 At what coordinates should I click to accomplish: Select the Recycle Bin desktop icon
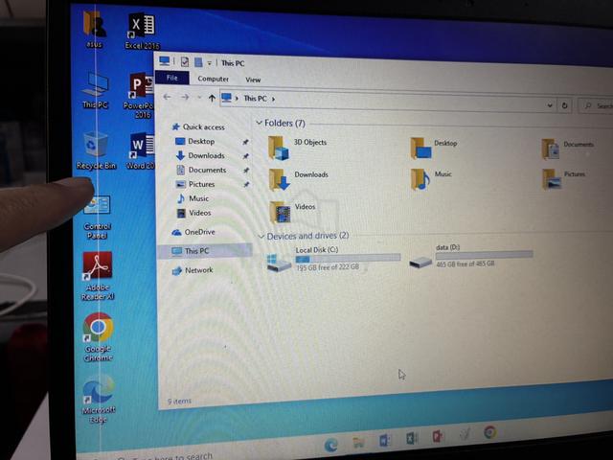coord(96,150)
